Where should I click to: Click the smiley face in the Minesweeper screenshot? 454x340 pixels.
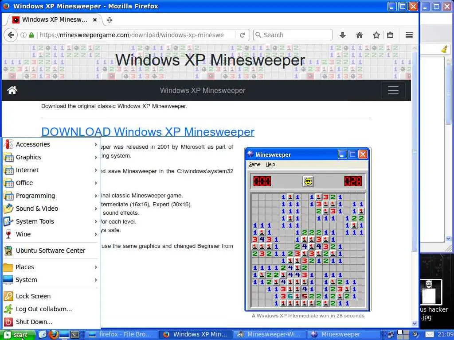click(x=308, y=182)
